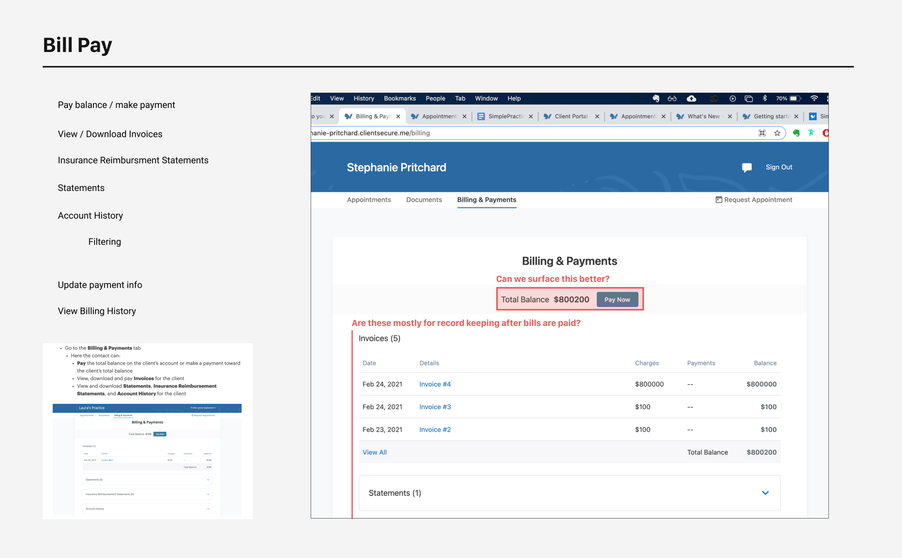Screen dimensions: 902x558
Task: Open the Window menu
Action: (x=486, y=98)
